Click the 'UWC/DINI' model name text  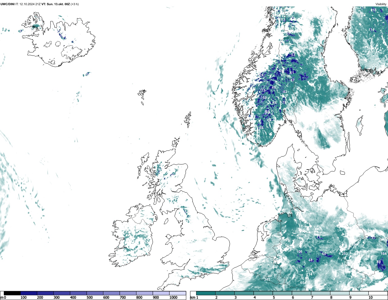tap(8, 4)
